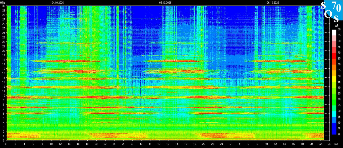Click the 14 MHz tick label on the frequency axis
343x148 pixels.
point(4,77)
